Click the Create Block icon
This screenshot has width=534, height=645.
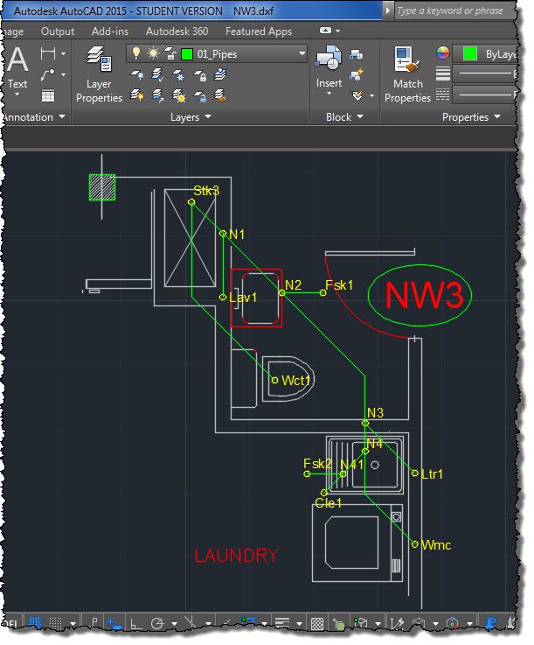tap(356, 54)
